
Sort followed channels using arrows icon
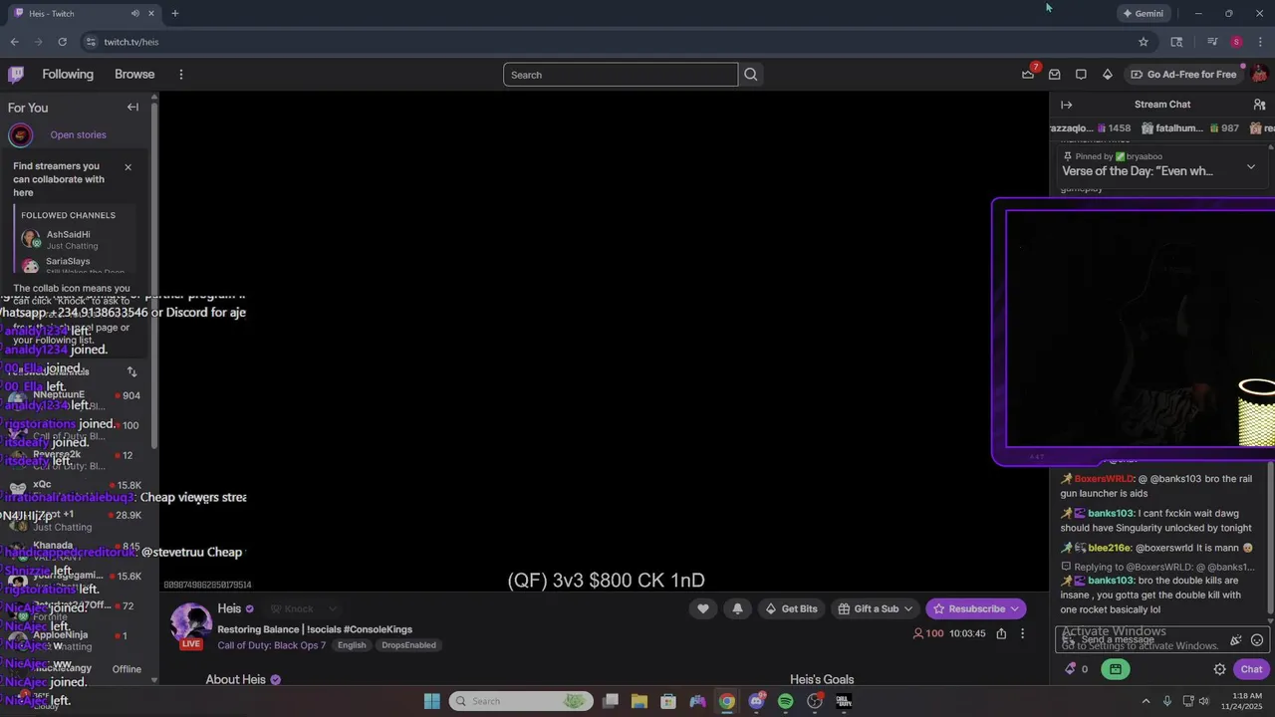pos(131,371)
